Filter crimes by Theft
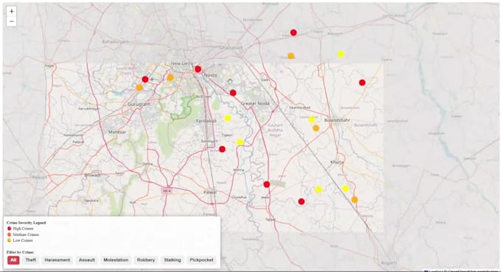This screenshot has width=501, height=272. click(31, 260)
